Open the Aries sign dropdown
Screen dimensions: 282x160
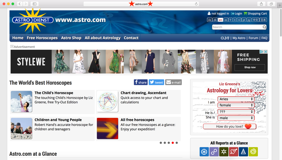click(x=236, y=99)
